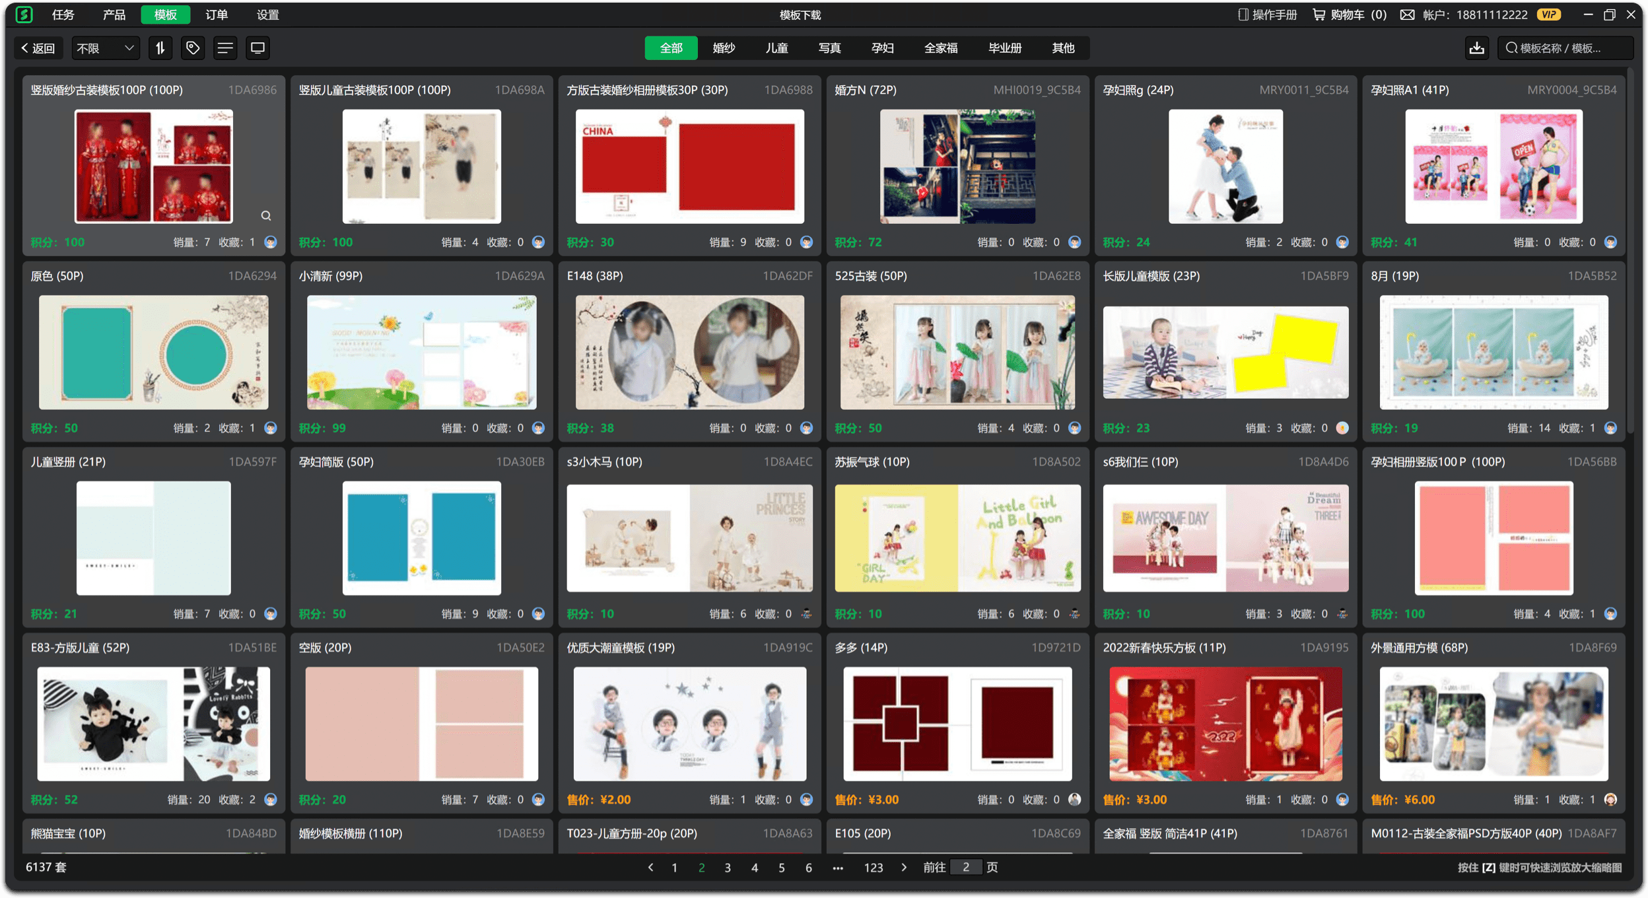
Task: Toggle the sort order icon
Action: click(160, 48)
